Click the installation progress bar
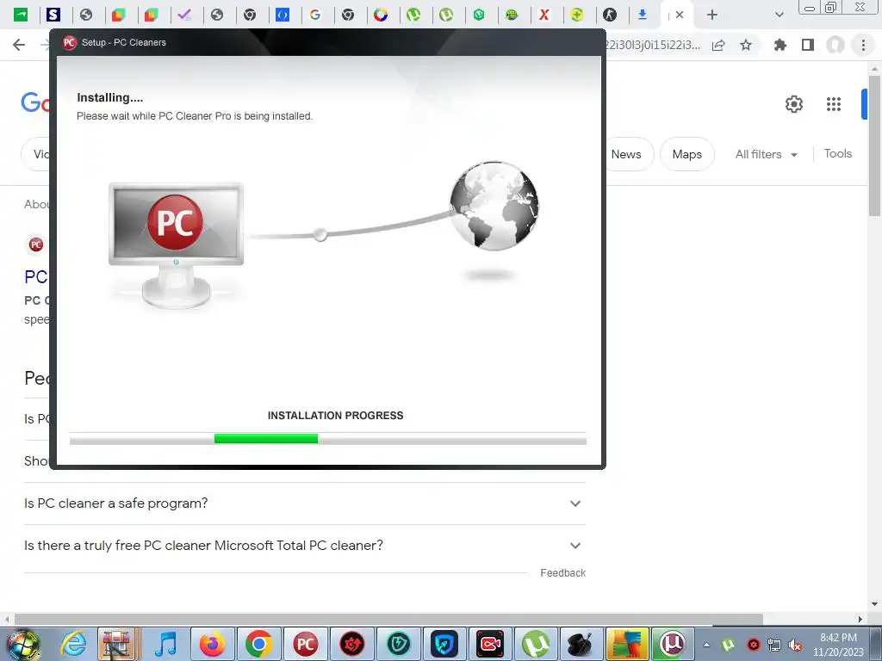 (328, 439)
